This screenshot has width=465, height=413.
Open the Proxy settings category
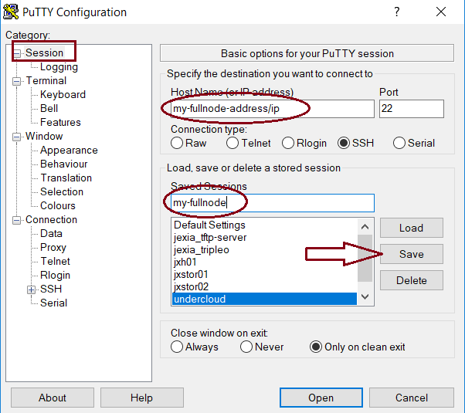click(x=53, y=247)
